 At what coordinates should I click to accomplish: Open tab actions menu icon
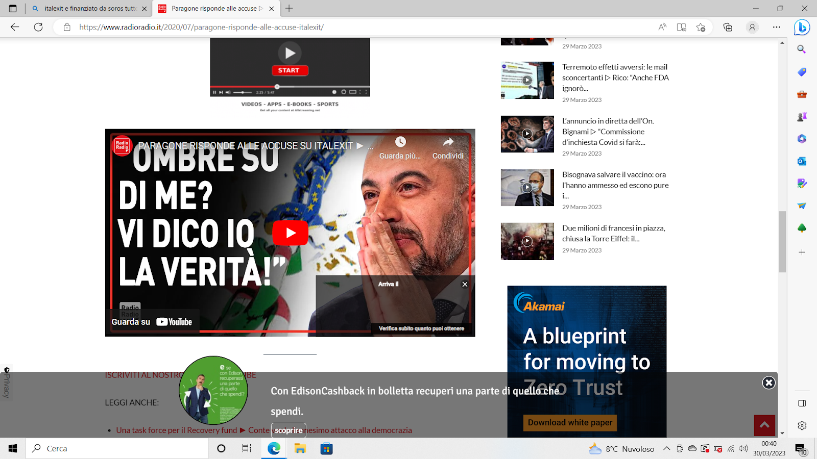tap(13, 8)
